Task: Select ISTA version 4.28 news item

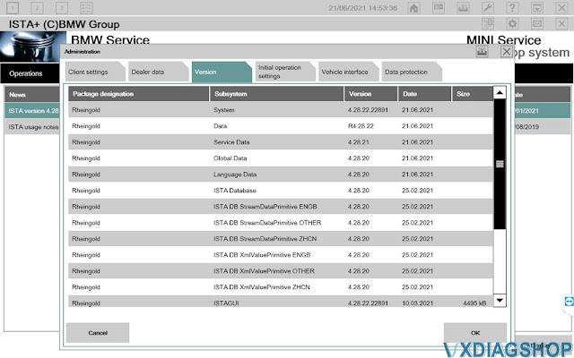Action: (32, 111)
